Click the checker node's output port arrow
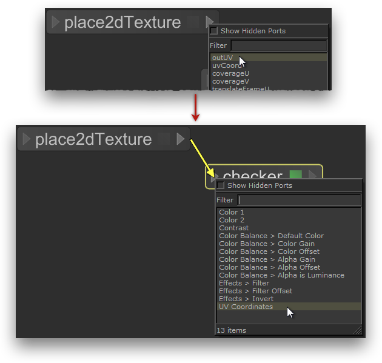382x363 pixels. pyautogui.click(x=313, y=176)
